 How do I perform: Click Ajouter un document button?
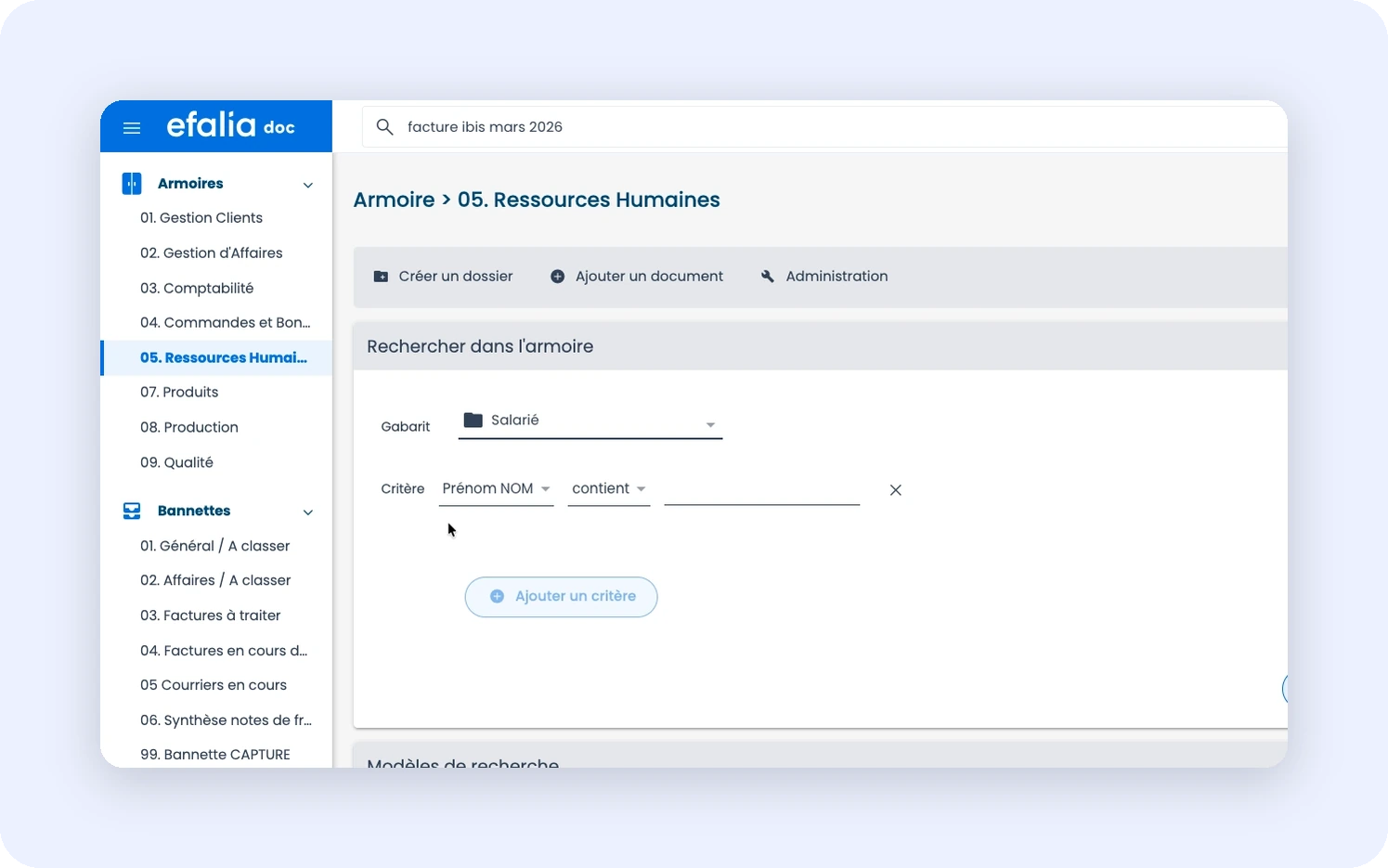[x=637, y=277]
